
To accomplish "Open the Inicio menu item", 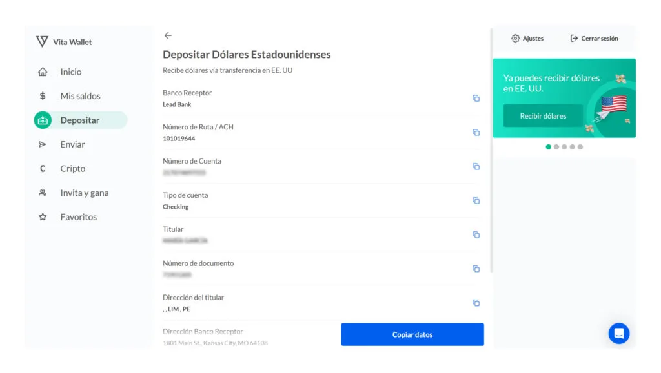I will tap(70, 72).
